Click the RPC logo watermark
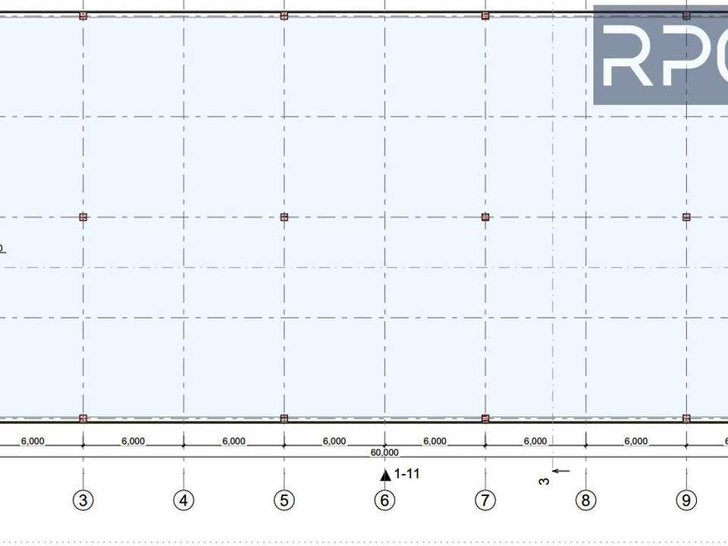728x546 pixels. pos(661,55)
